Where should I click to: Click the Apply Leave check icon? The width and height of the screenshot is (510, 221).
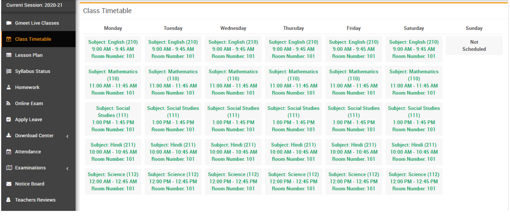click(9, 120)
